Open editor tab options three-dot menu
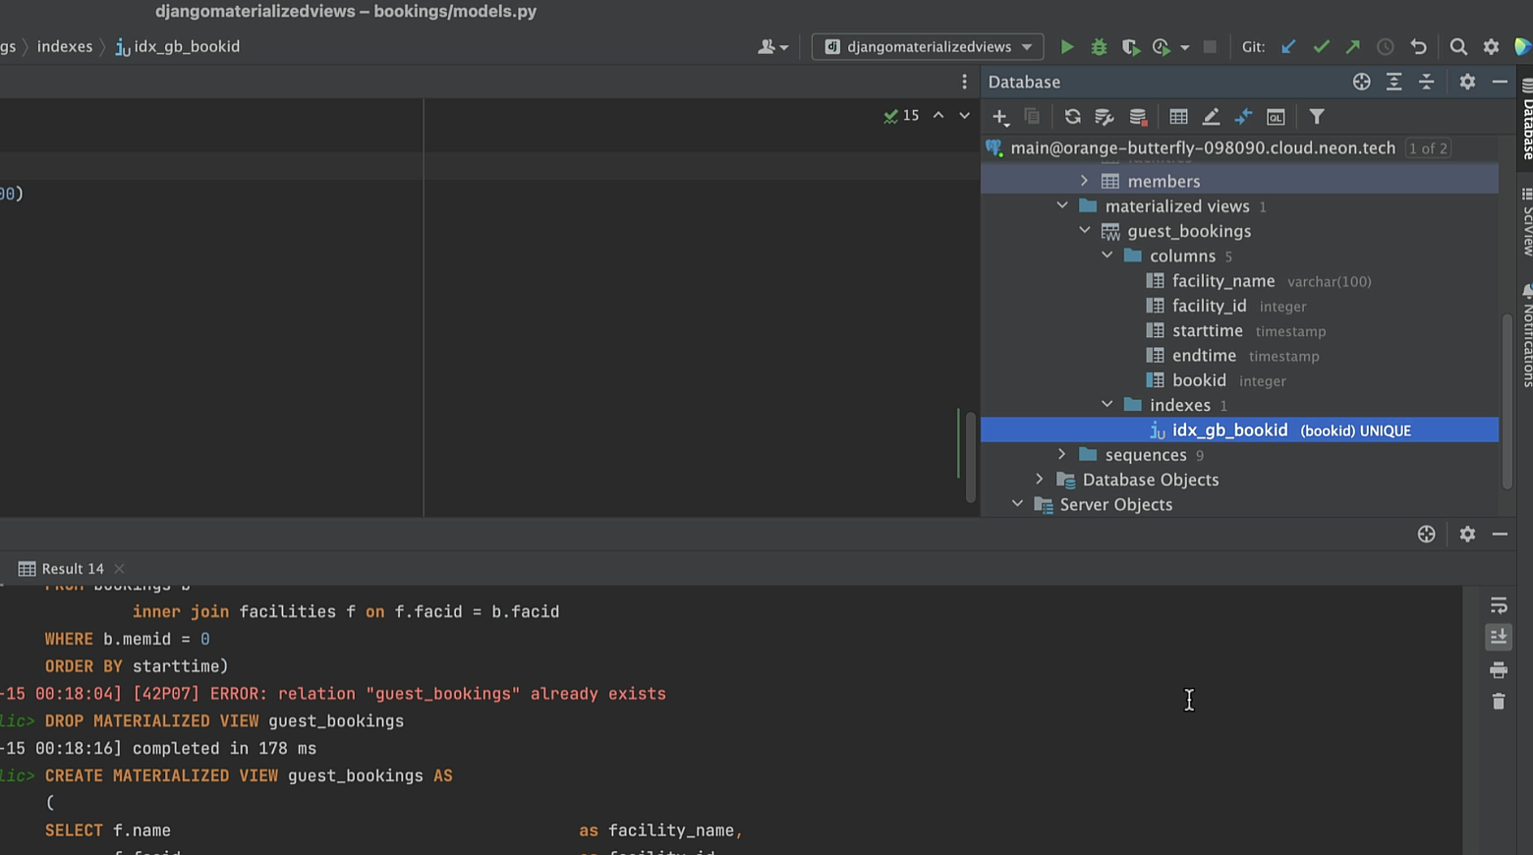Screen dimensions: 1533x855 964,82
